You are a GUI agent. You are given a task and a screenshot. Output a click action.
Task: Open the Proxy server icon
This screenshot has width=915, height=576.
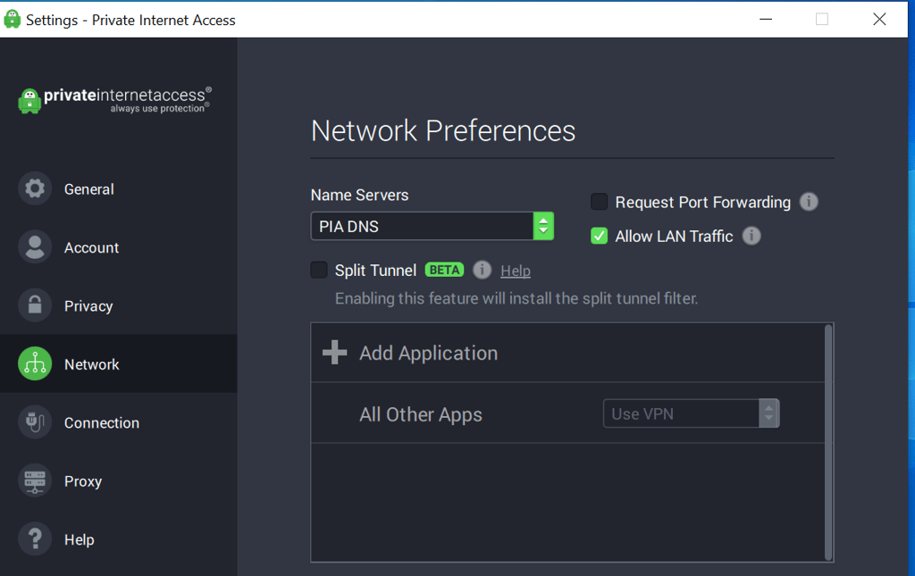(x=35, y=480)
